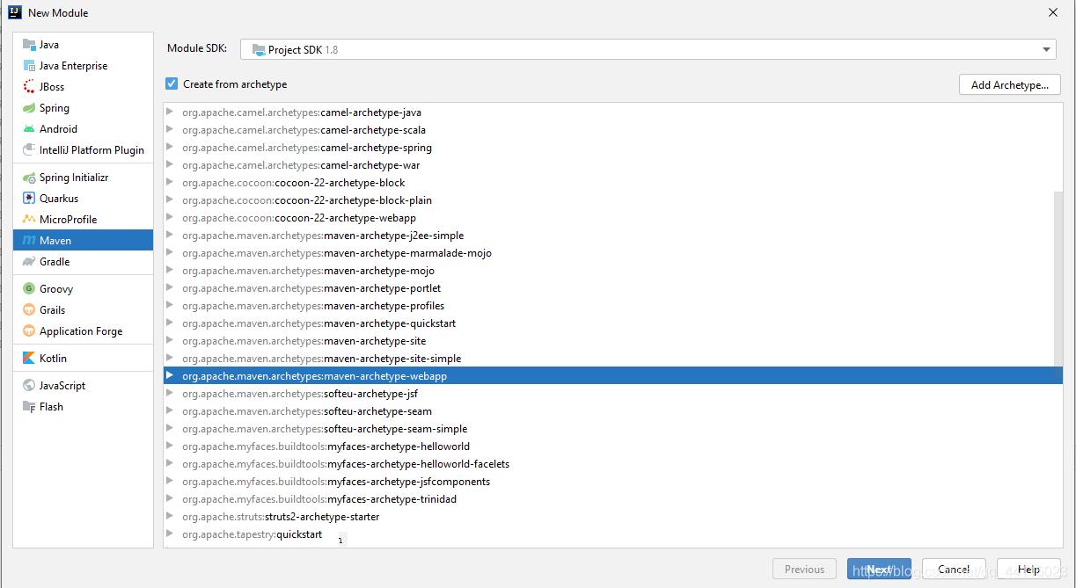The width and height of the screenshot is (1076, 588).
Task: Click the Grails icon
Action: [x=29, y=310]
